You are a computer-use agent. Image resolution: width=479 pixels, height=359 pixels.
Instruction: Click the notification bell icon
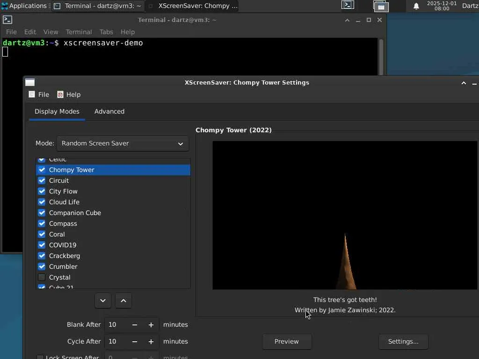point(416,6)
